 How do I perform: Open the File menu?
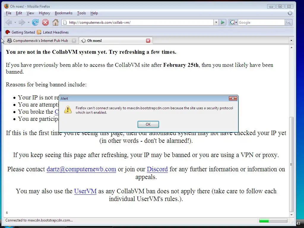[x=9, y=13]
